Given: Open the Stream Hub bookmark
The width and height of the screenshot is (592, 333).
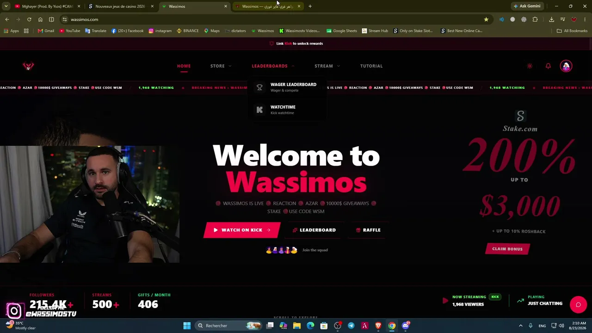Looking at the screenshot, I should point(375,31).
